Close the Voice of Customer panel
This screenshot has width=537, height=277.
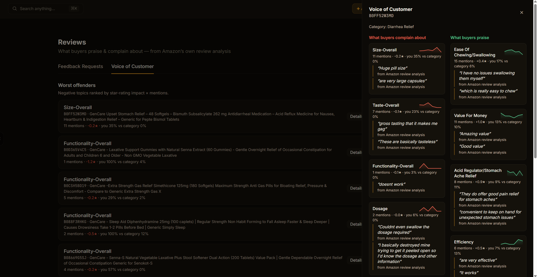point(521,13)
